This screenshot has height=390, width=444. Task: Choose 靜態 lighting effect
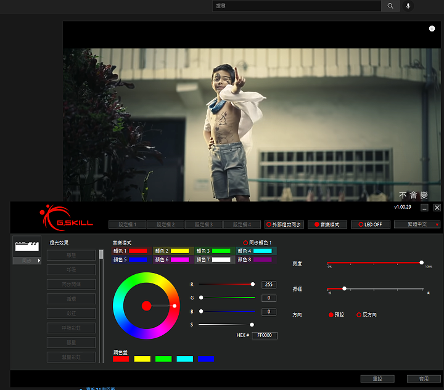tap(71, 256)
